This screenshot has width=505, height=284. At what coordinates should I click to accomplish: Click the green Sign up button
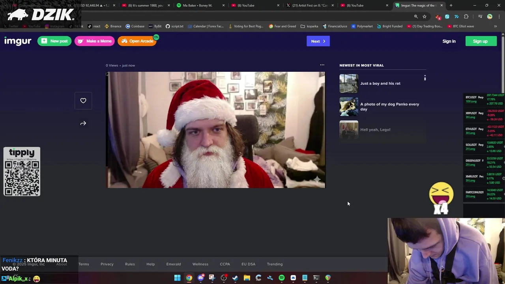[x=480, y=41]
